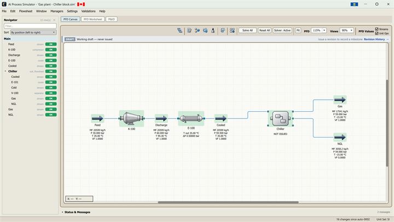Click the OK status badge on the Feed row
The height and width of the screenshot is (222, 394).
tap(51, 44)
